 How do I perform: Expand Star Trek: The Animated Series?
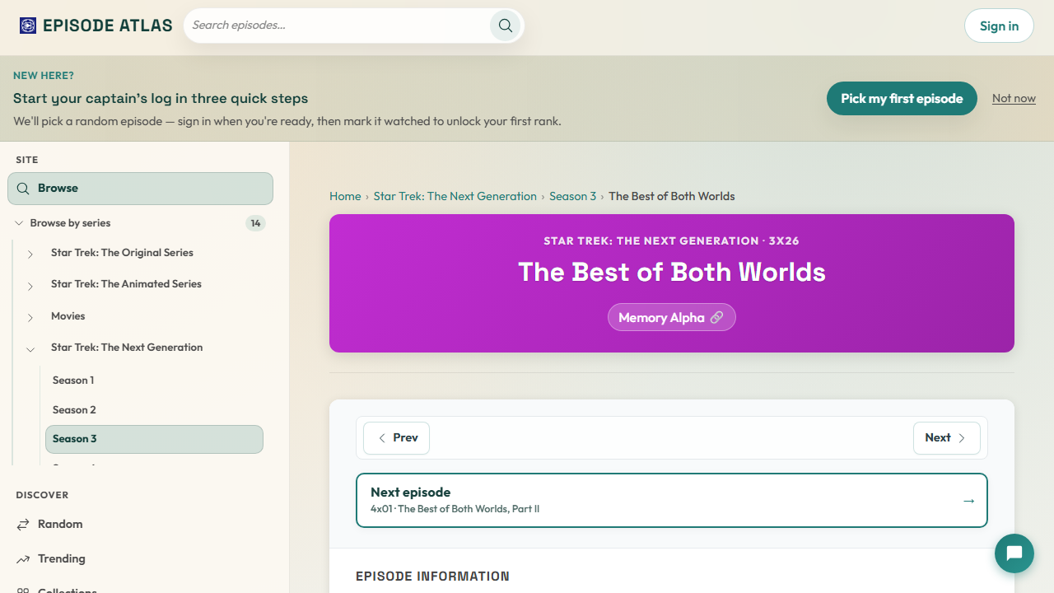point(30,285)
